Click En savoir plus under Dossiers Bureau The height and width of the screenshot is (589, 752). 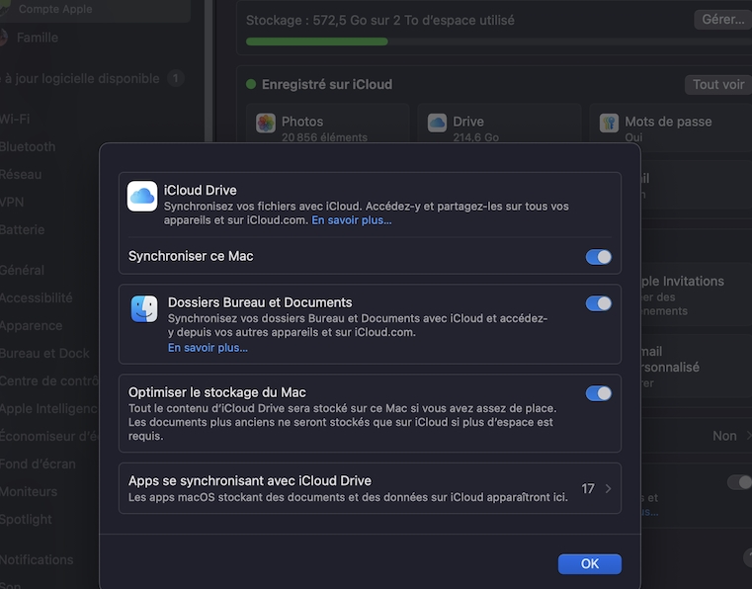(208, 348)
